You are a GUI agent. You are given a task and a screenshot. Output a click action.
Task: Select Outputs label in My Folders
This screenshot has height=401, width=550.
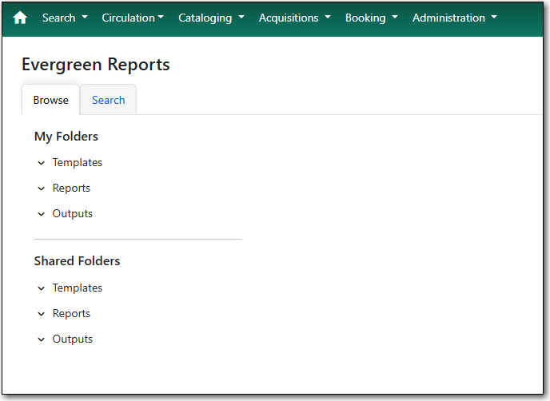72,214
